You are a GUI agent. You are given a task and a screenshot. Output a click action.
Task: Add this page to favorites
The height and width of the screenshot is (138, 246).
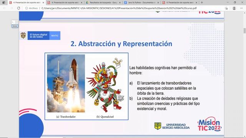(226, 8)
